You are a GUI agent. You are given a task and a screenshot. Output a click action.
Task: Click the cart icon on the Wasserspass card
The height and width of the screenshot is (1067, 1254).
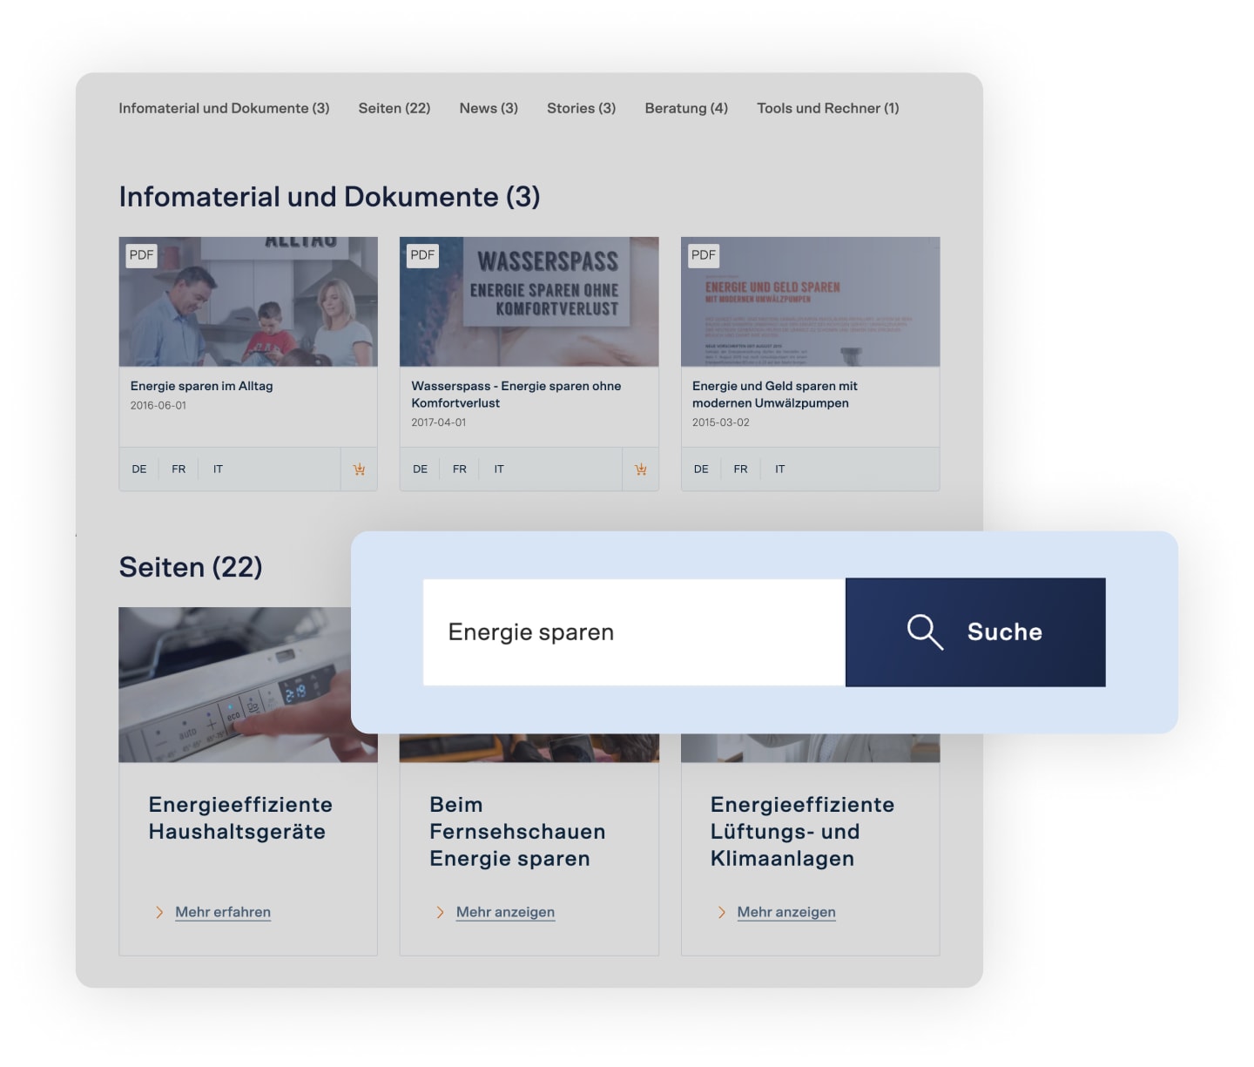pyautogui.click(x=641, y=469)
